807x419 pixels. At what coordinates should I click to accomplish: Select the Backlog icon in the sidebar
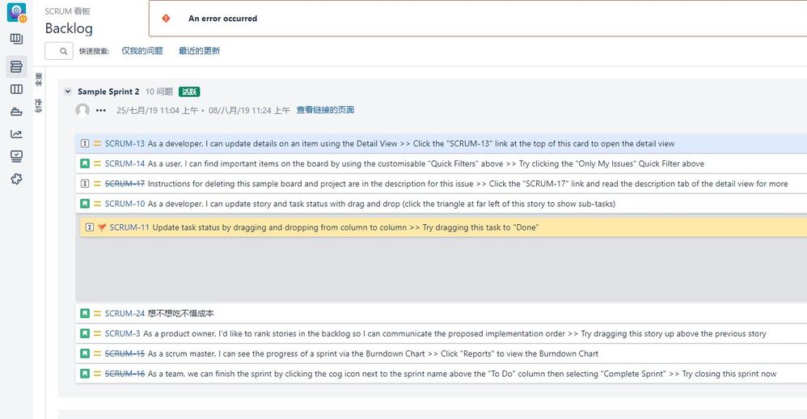(16, 66)
